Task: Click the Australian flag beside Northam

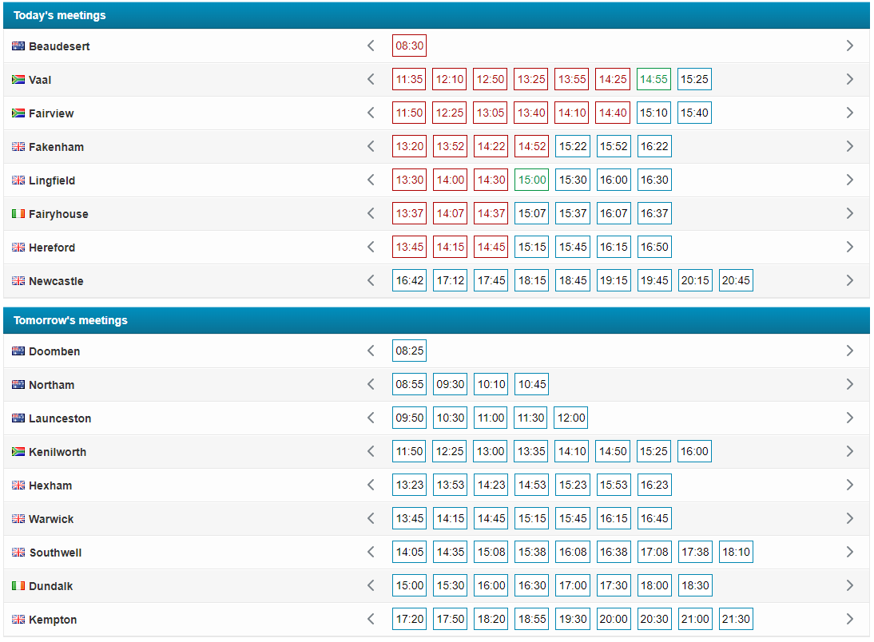Action: [x=18, y=385]
